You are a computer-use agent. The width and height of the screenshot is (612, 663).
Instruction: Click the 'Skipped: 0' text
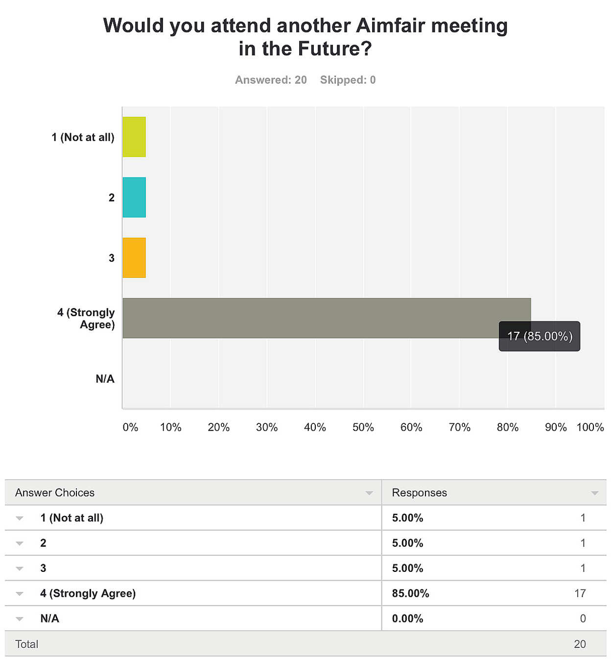coord(348,80)
